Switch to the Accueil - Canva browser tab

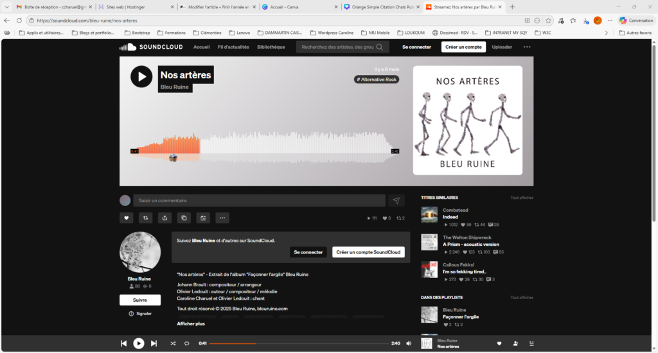[299, 6]
